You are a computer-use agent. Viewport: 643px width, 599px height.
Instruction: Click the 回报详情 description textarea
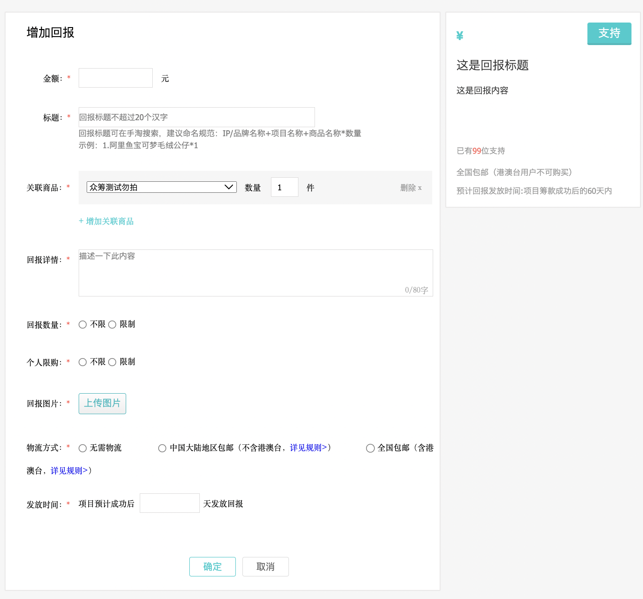coord(255,273)
